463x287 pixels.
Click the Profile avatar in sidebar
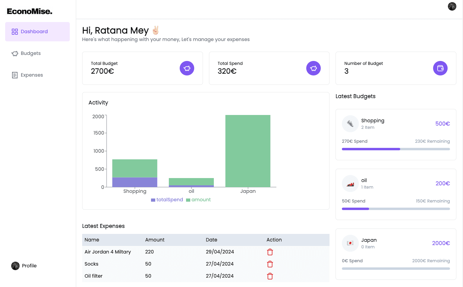(x=15, y=266)
